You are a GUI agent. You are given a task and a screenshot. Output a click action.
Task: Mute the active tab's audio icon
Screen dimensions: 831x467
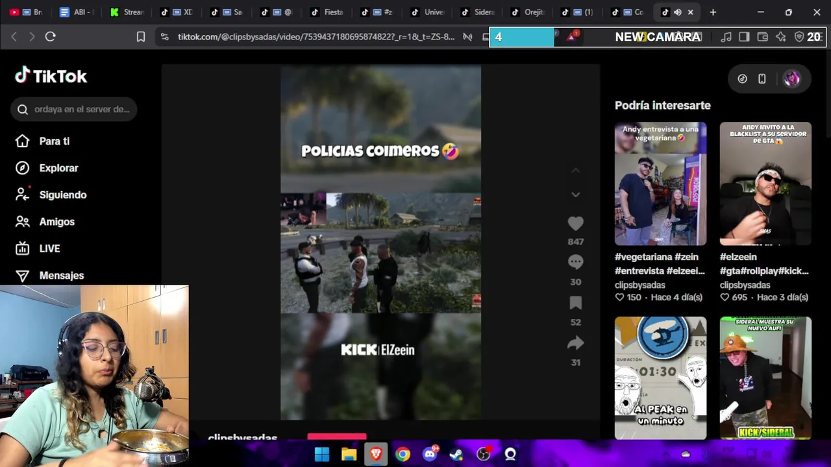(677, 12)
